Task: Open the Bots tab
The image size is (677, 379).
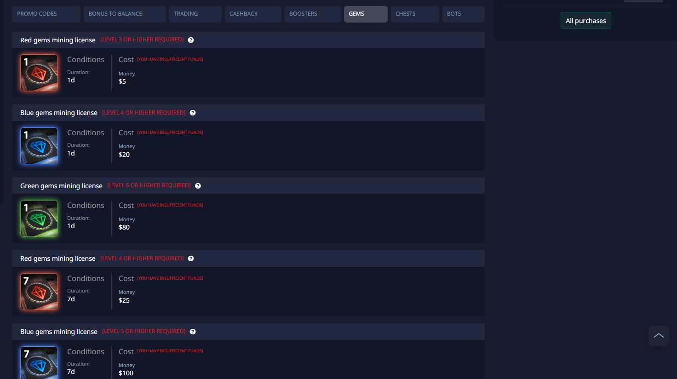Action: coord(463,14)
